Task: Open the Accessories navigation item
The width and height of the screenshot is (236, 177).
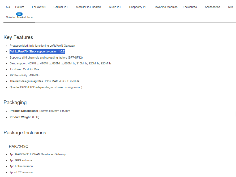Action: coord(212,7)
